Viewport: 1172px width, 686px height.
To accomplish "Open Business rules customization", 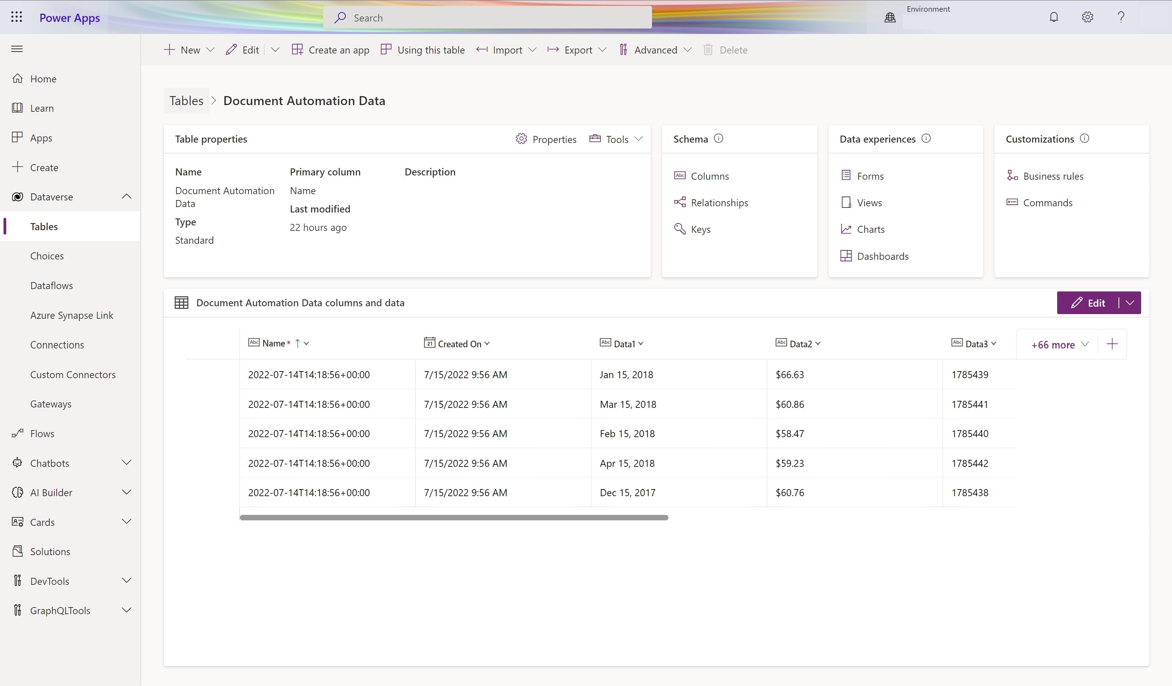I will [x=1045, y=176].
